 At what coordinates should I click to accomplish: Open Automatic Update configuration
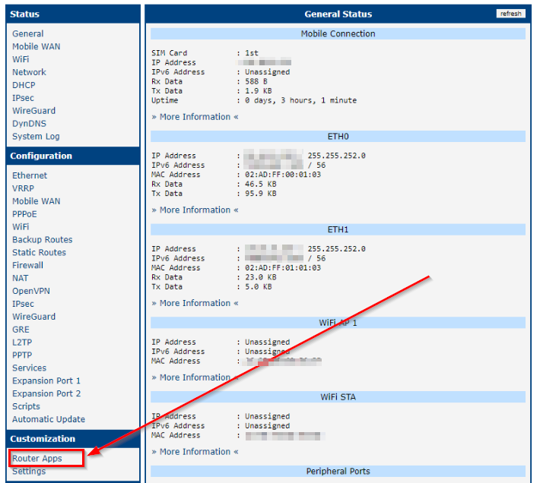tap(49, 420)
